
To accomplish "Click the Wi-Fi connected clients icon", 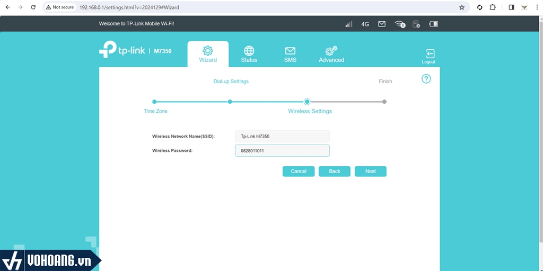I will pyautogui.click(x=400, y=24).
